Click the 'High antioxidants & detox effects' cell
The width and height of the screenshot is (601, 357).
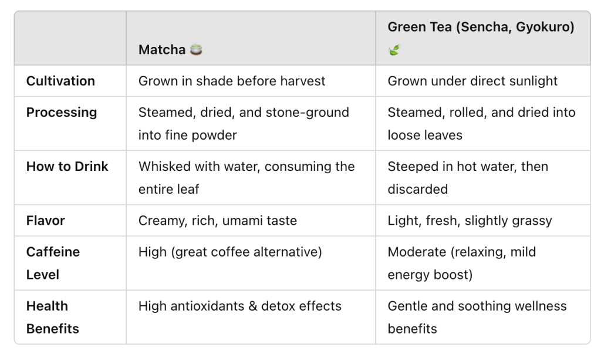pyautogui.click(x=239, y=306)
